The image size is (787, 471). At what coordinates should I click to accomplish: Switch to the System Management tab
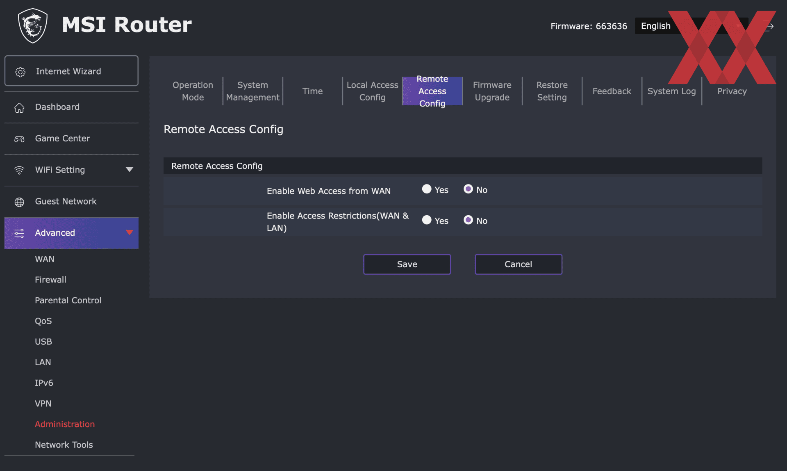tap(252, 91)
